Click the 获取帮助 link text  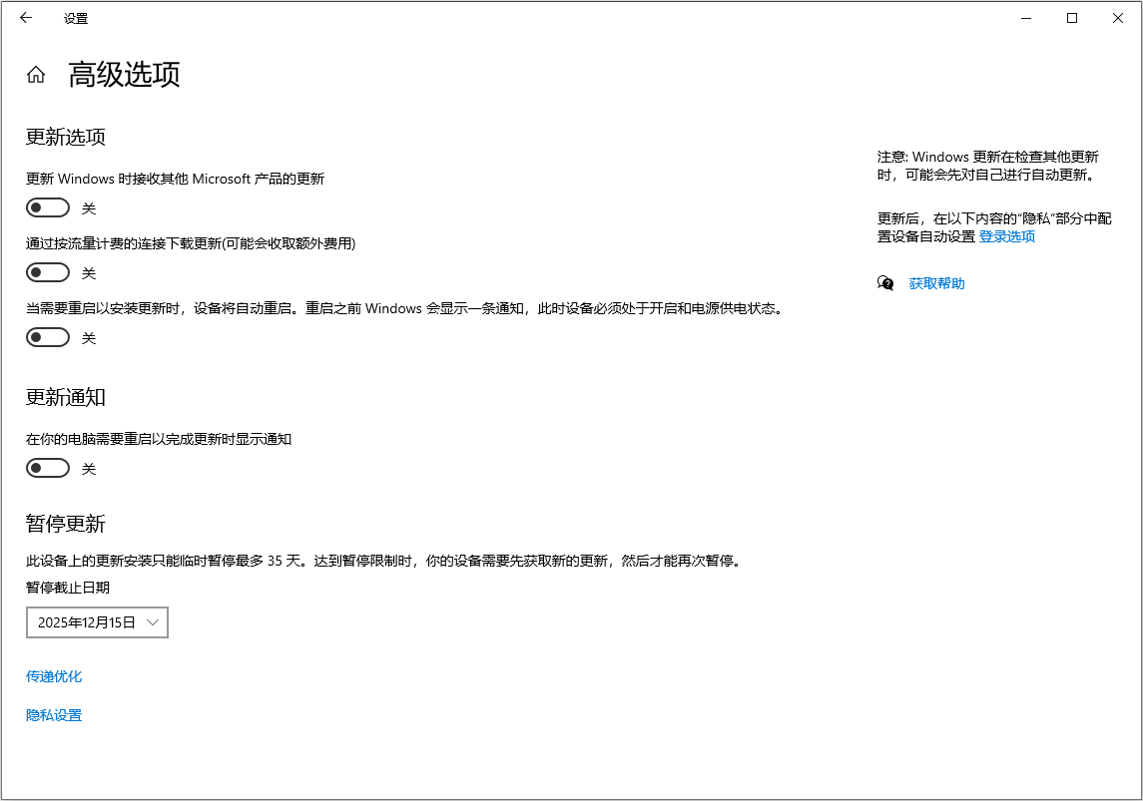[x=936, y=283]
